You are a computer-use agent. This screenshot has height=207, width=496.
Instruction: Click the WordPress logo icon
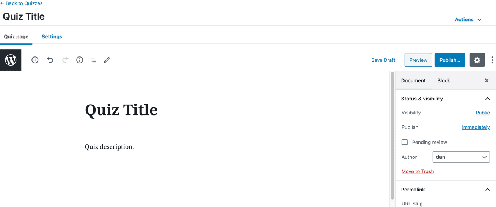[x=11, y=60]
